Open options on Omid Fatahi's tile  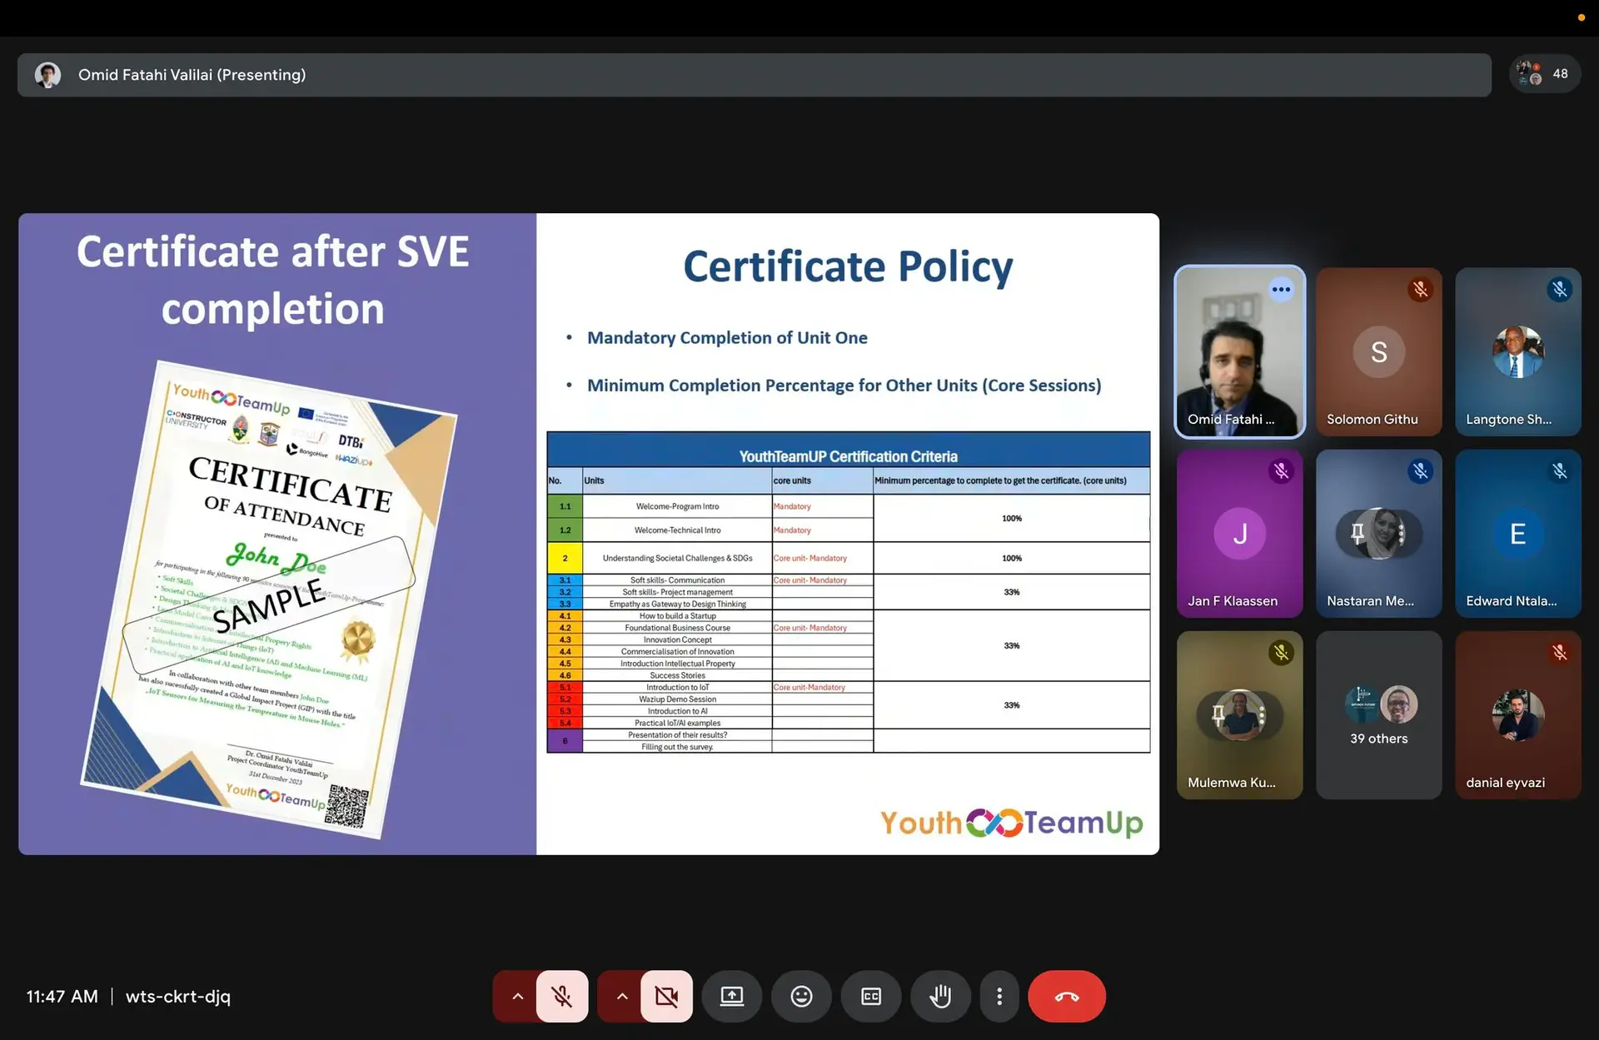1281,290
